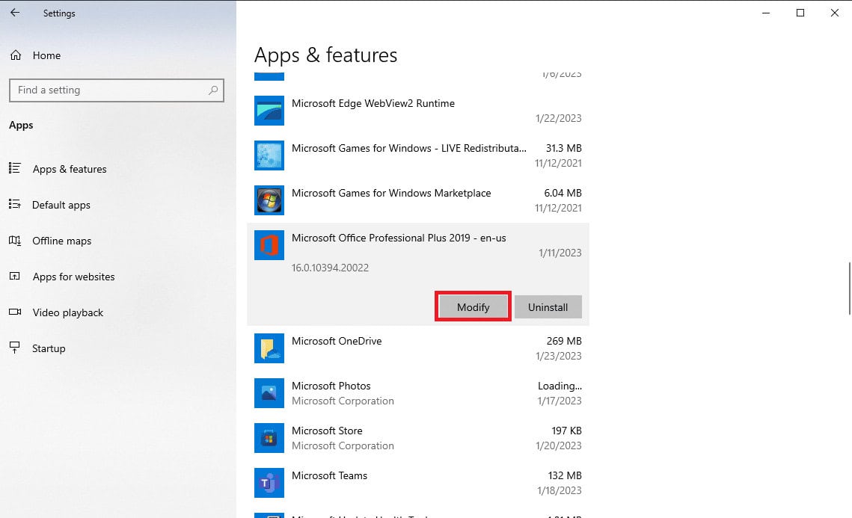Click Office version 16.0.10394.20022 text
The width and height of the screenshot is (852, 518).
pos(330,268)
